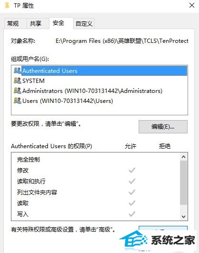The image size is (199, 253).
Task: Click the 写入 allow checkmark
Action: (132, 214)
